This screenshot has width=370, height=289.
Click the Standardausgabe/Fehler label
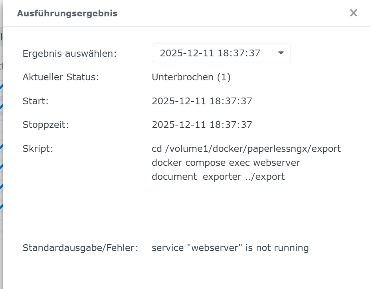click(x=80, y=248)
